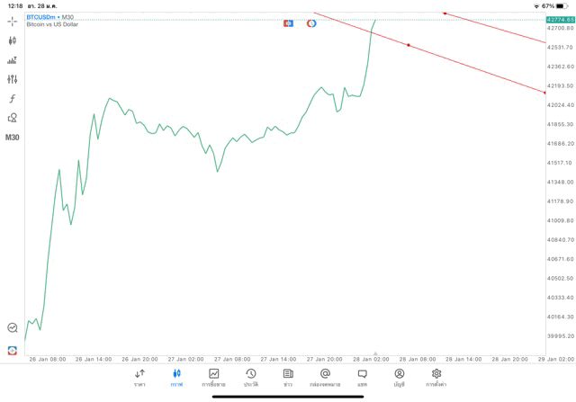The width and height of the screenshot is (576, 402).
Task: Open the แชท chat tab
Action: (x=362, y=377)
